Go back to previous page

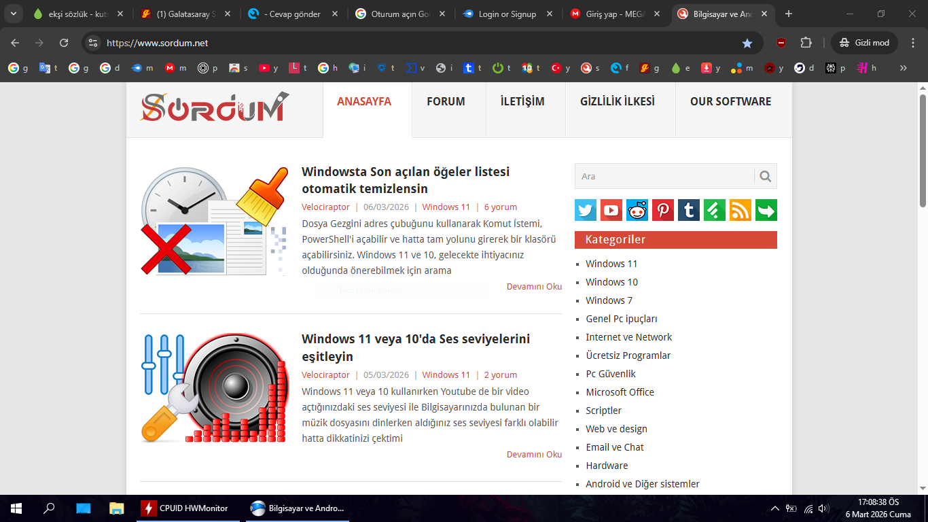[x=15, y=43]
